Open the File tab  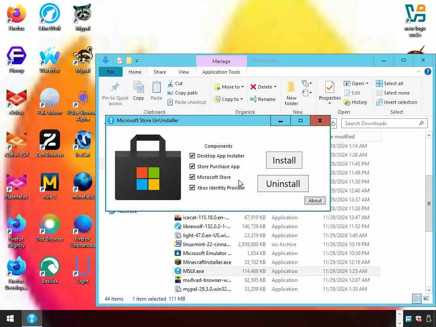pos(111,72)
